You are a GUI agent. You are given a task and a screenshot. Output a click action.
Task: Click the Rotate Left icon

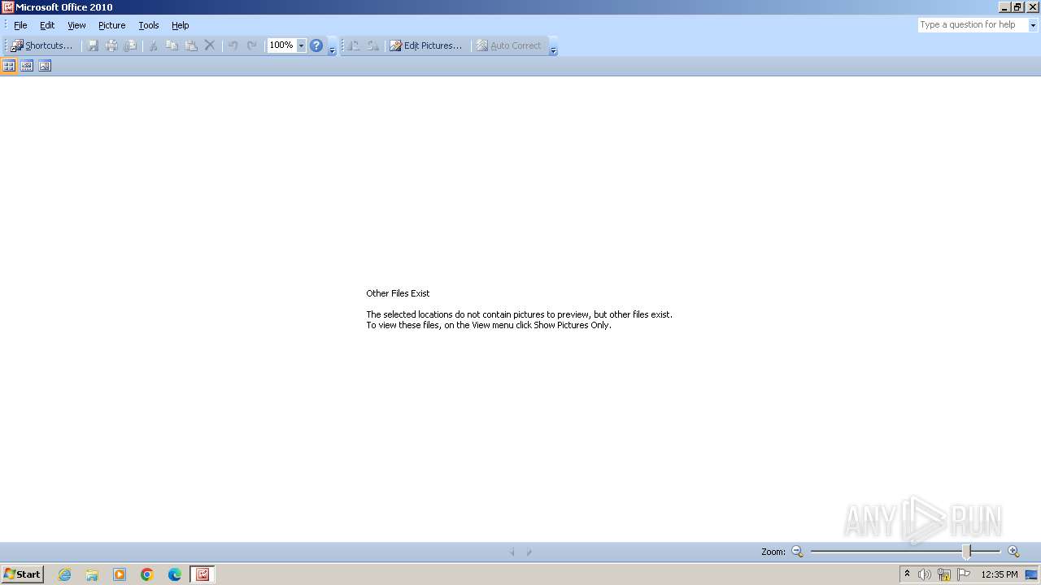tap(354, 45)
